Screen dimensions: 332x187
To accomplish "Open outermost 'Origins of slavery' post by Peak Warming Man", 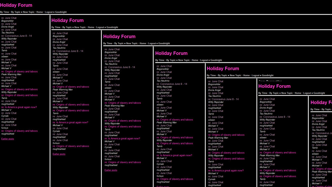I will tap(19, 72).
